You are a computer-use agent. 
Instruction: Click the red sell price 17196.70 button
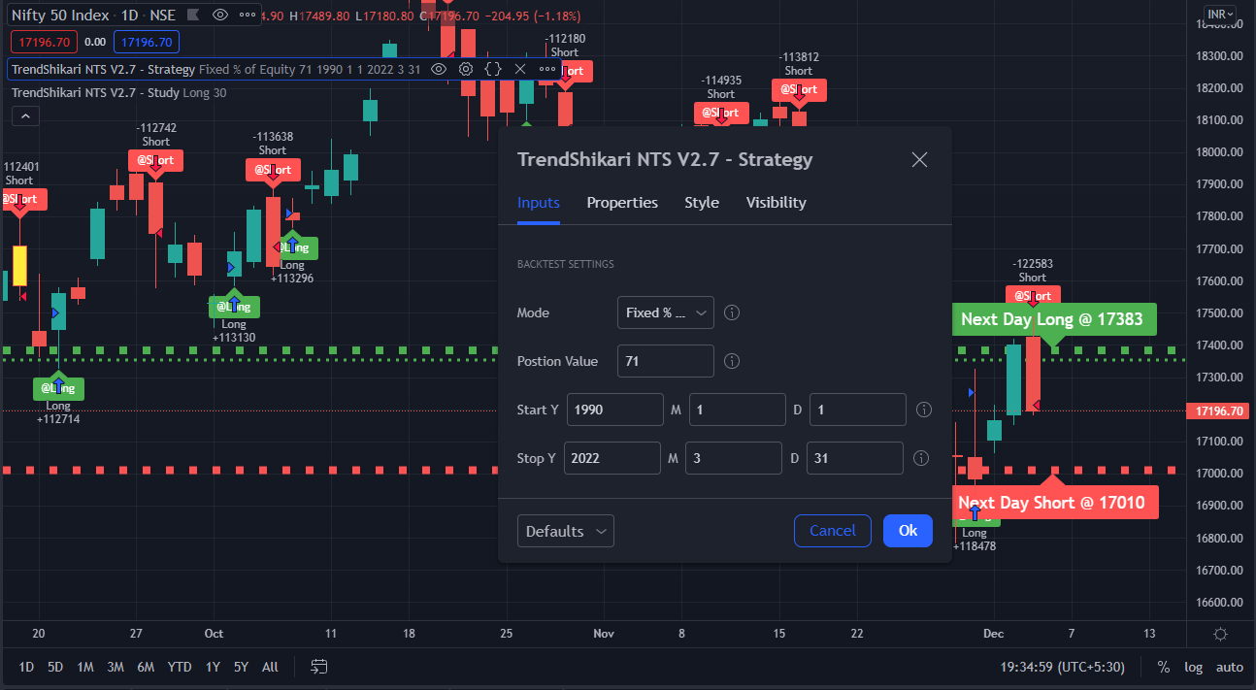click(42, 42)
